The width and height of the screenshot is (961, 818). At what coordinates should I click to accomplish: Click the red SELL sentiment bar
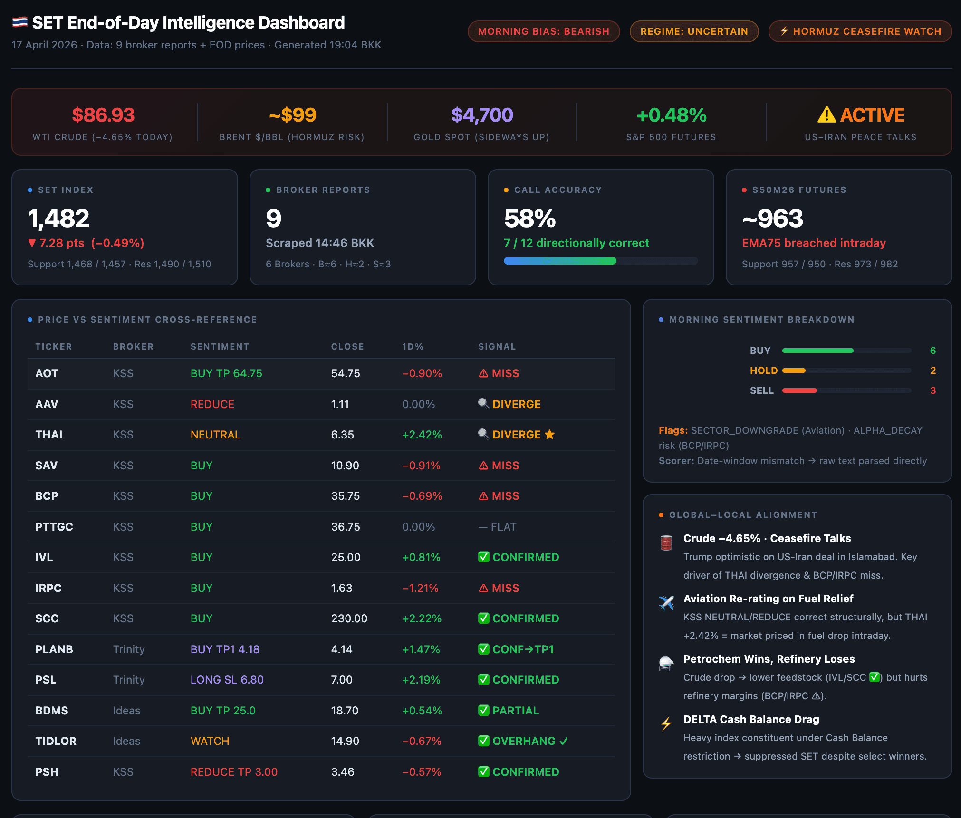799,390
